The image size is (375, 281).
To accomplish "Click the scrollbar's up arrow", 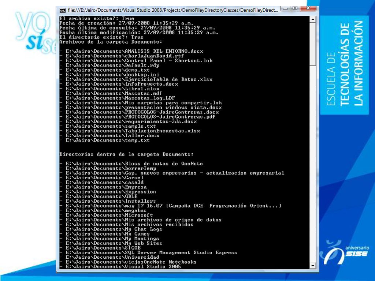I will tap(313, 19).
